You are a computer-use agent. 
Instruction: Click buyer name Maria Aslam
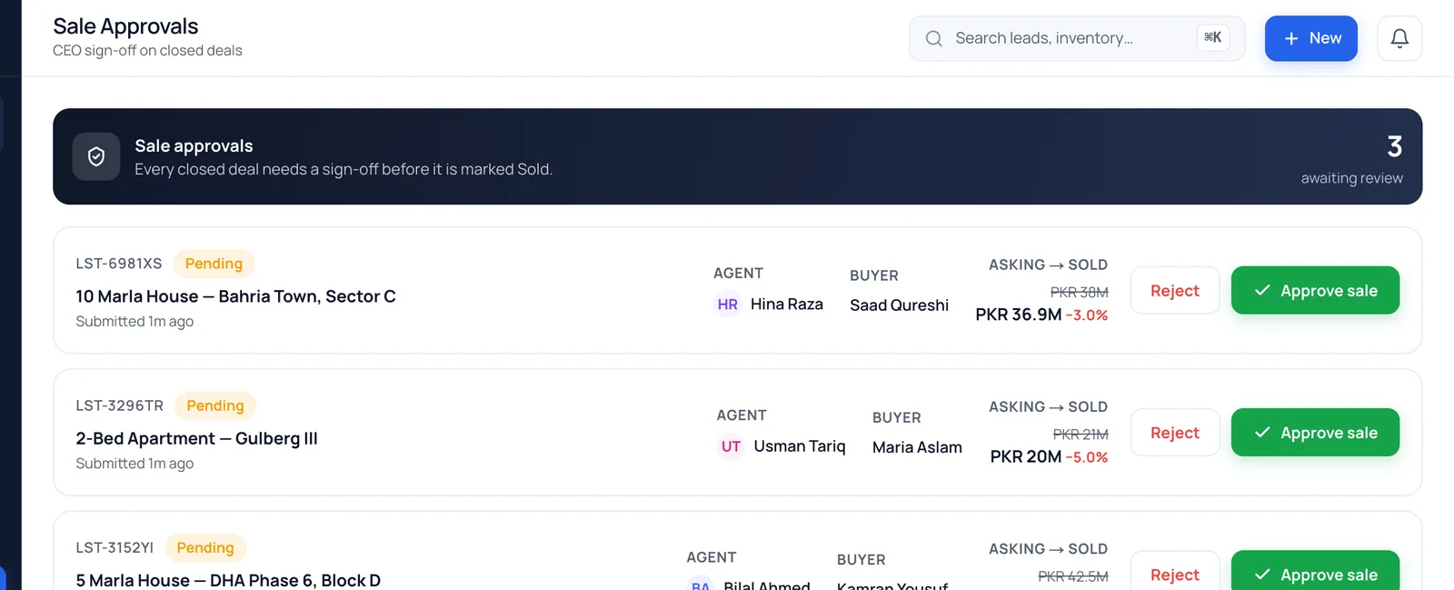[917, 447]
